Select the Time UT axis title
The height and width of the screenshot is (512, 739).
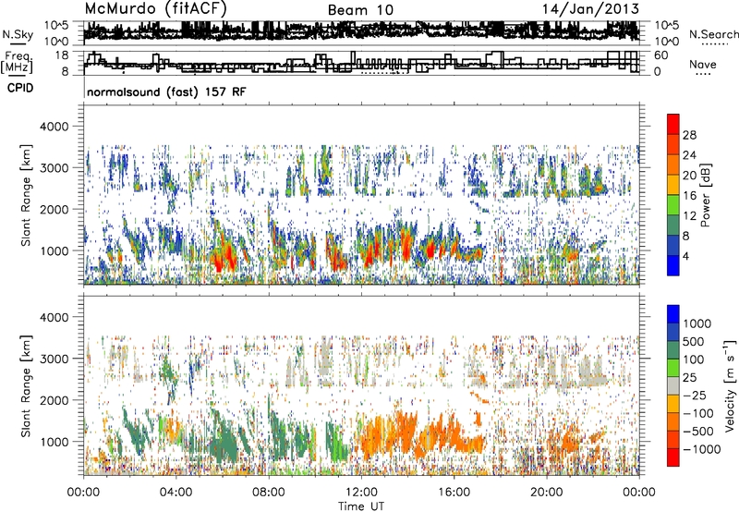click(361, 506)
